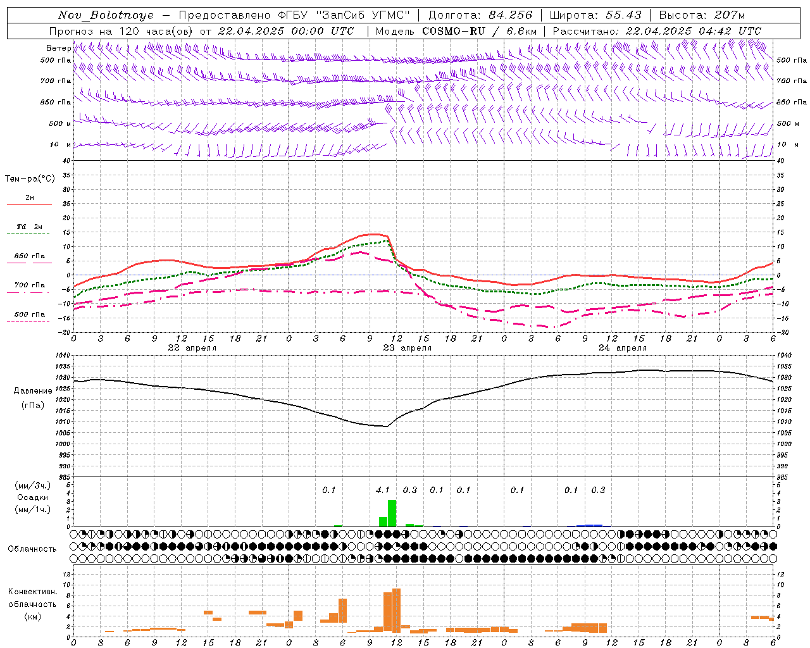Click "Рассчитано: 22.04.2025 04:42 UTC" timestamp
The height and width of the screenshot is (648, 810).
click(x=657, y=31)
